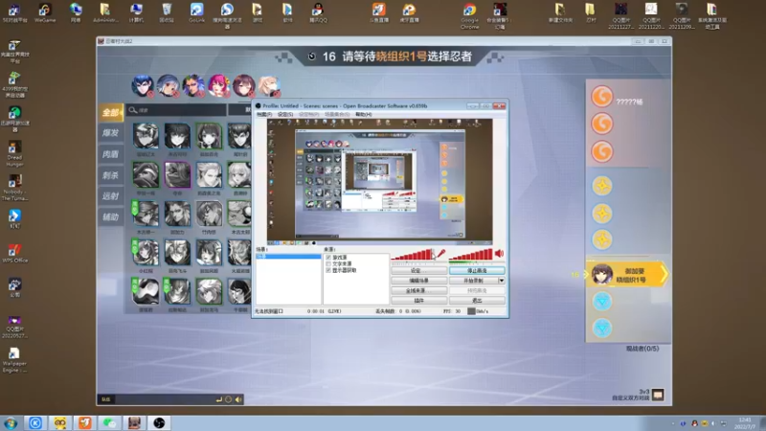The width and height of the screenshot is (766, 431).
Task: Click the search magnifier icon in the ninja list
Action: click(132, 110)
